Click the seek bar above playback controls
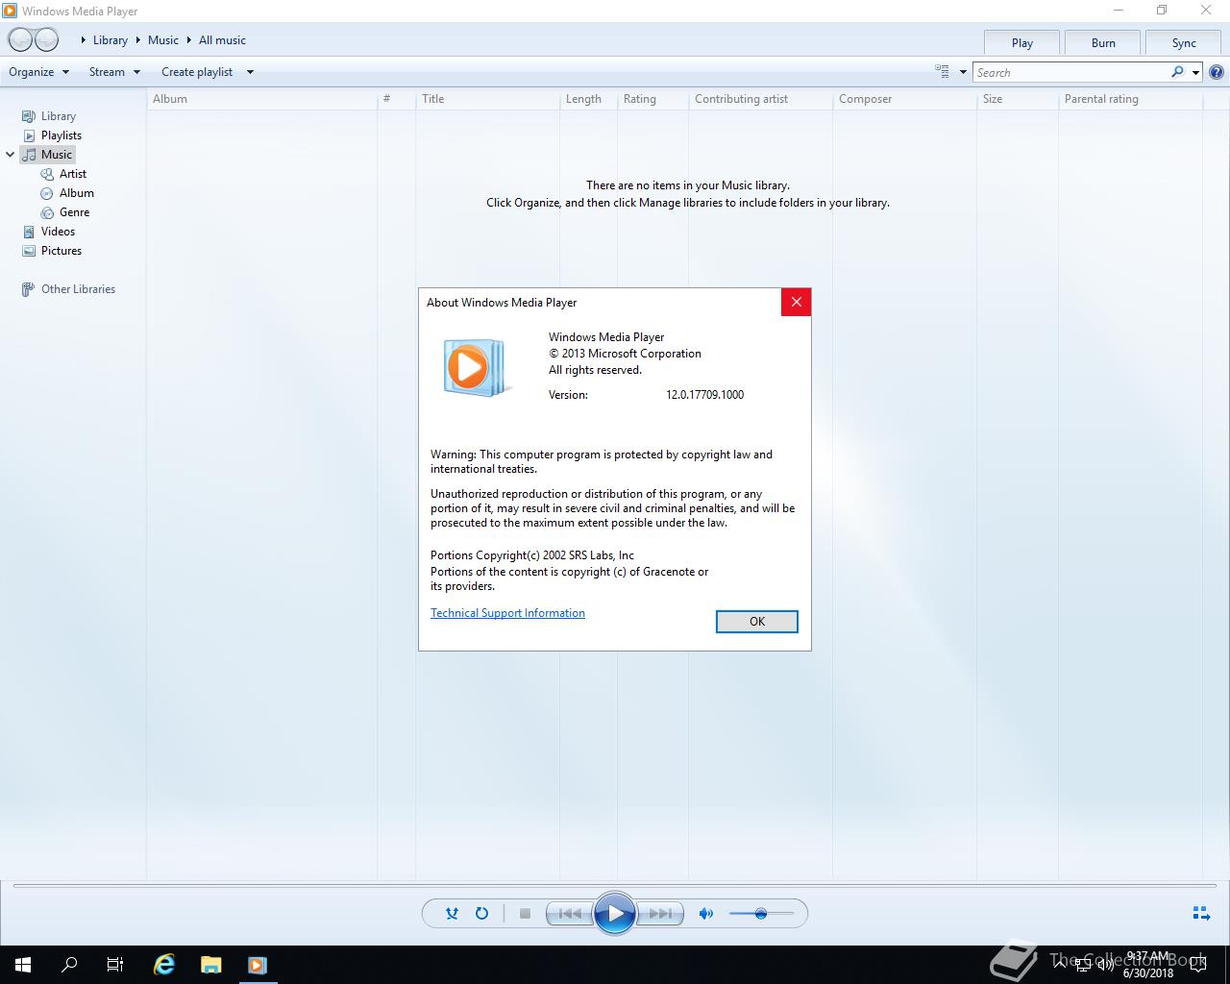Screen dimensions: 1230x984 (x=615, y=885)
